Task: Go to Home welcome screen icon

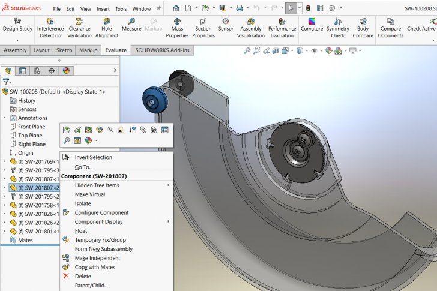Action: pyautogui.click(x=176, y=8)
